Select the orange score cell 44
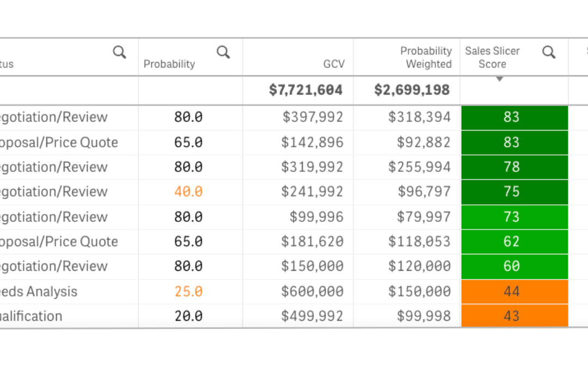Screen dimensions: 588x367 (511, 291)
